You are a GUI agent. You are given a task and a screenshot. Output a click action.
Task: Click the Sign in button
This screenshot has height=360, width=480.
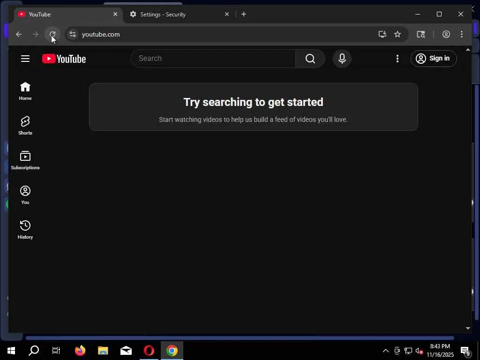434,59
